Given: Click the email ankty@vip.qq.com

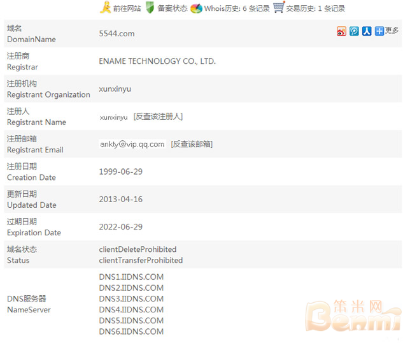Looking at the screenshot, I should point(132,144).
